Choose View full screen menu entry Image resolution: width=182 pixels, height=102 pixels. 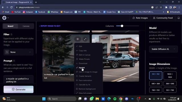88,93
